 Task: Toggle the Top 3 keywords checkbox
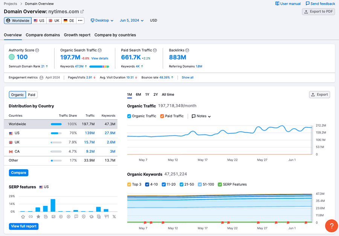coord(129,185)
